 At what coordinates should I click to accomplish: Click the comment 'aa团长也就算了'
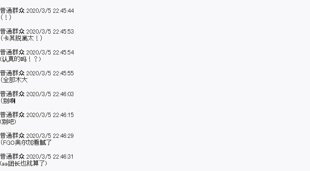coord(24,164)
